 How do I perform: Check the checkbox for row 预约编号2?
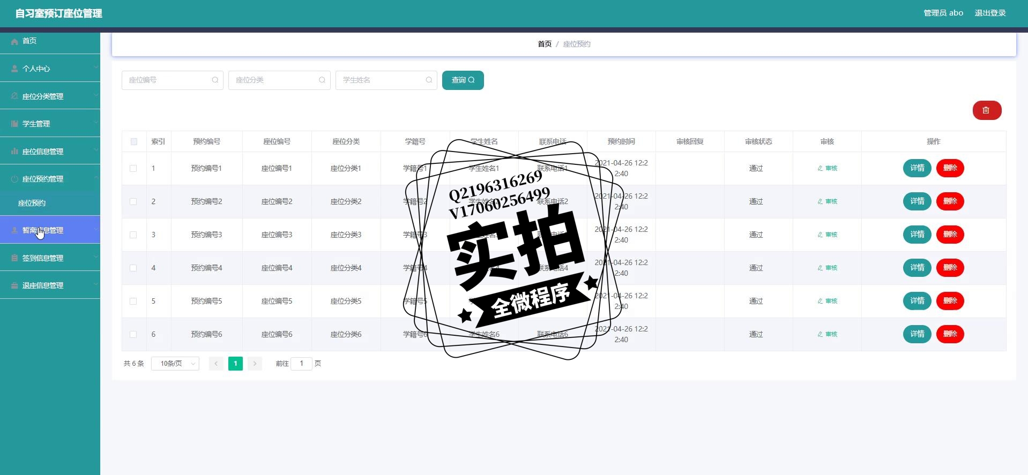point(133,201)
